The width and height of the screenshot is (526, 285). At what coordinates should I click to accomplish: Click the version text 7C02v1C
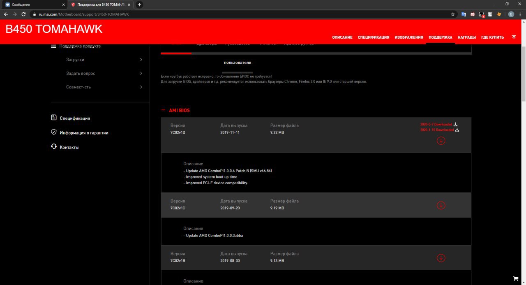point(178,208)
